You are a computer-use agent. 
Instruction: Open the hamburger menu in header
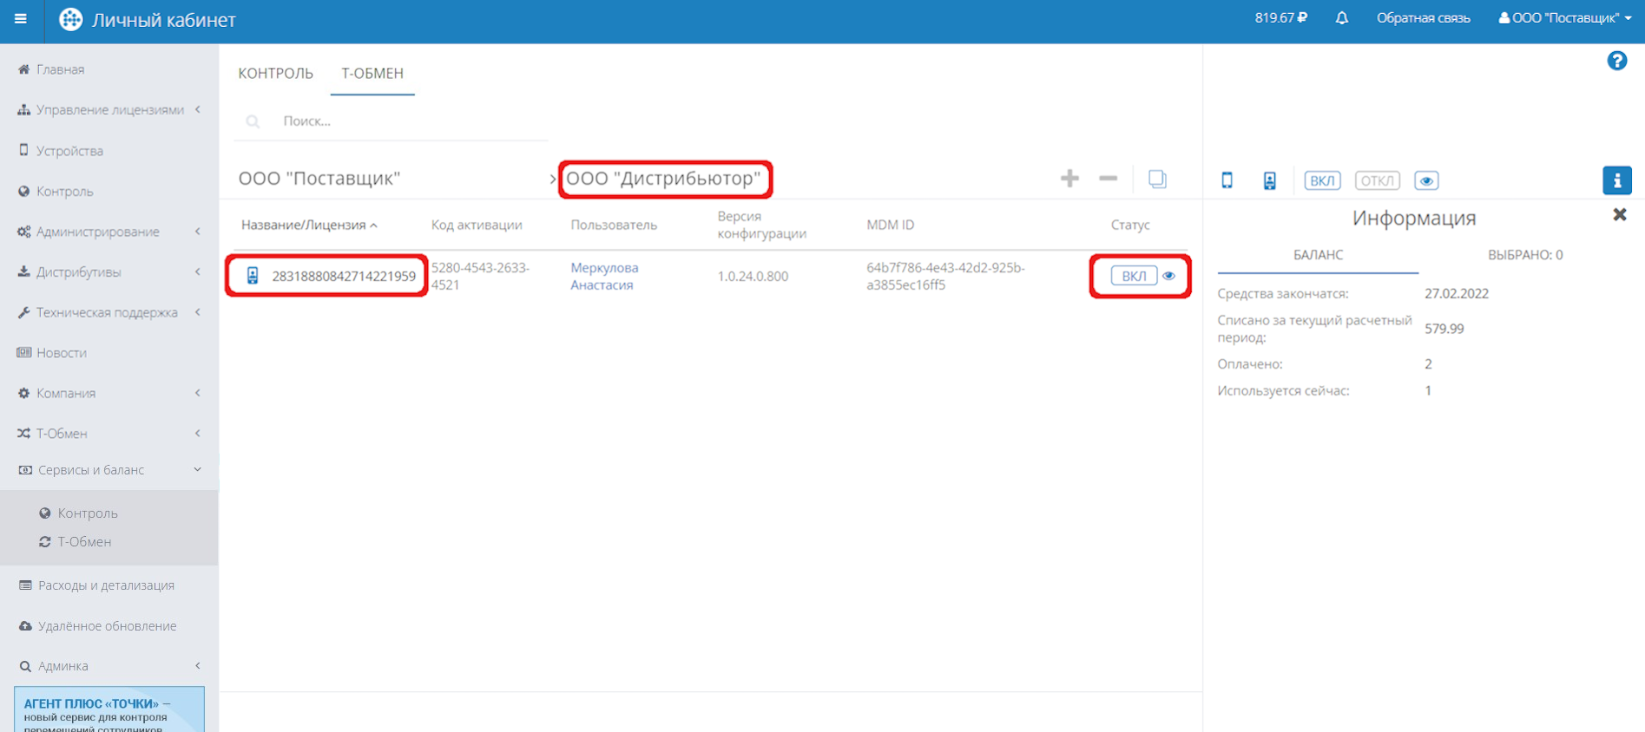[21, 19]
